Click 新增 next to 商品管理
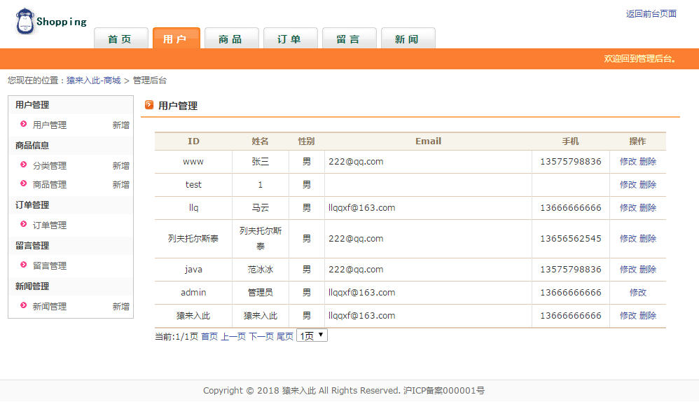The image size is (699, 402). 120,184
